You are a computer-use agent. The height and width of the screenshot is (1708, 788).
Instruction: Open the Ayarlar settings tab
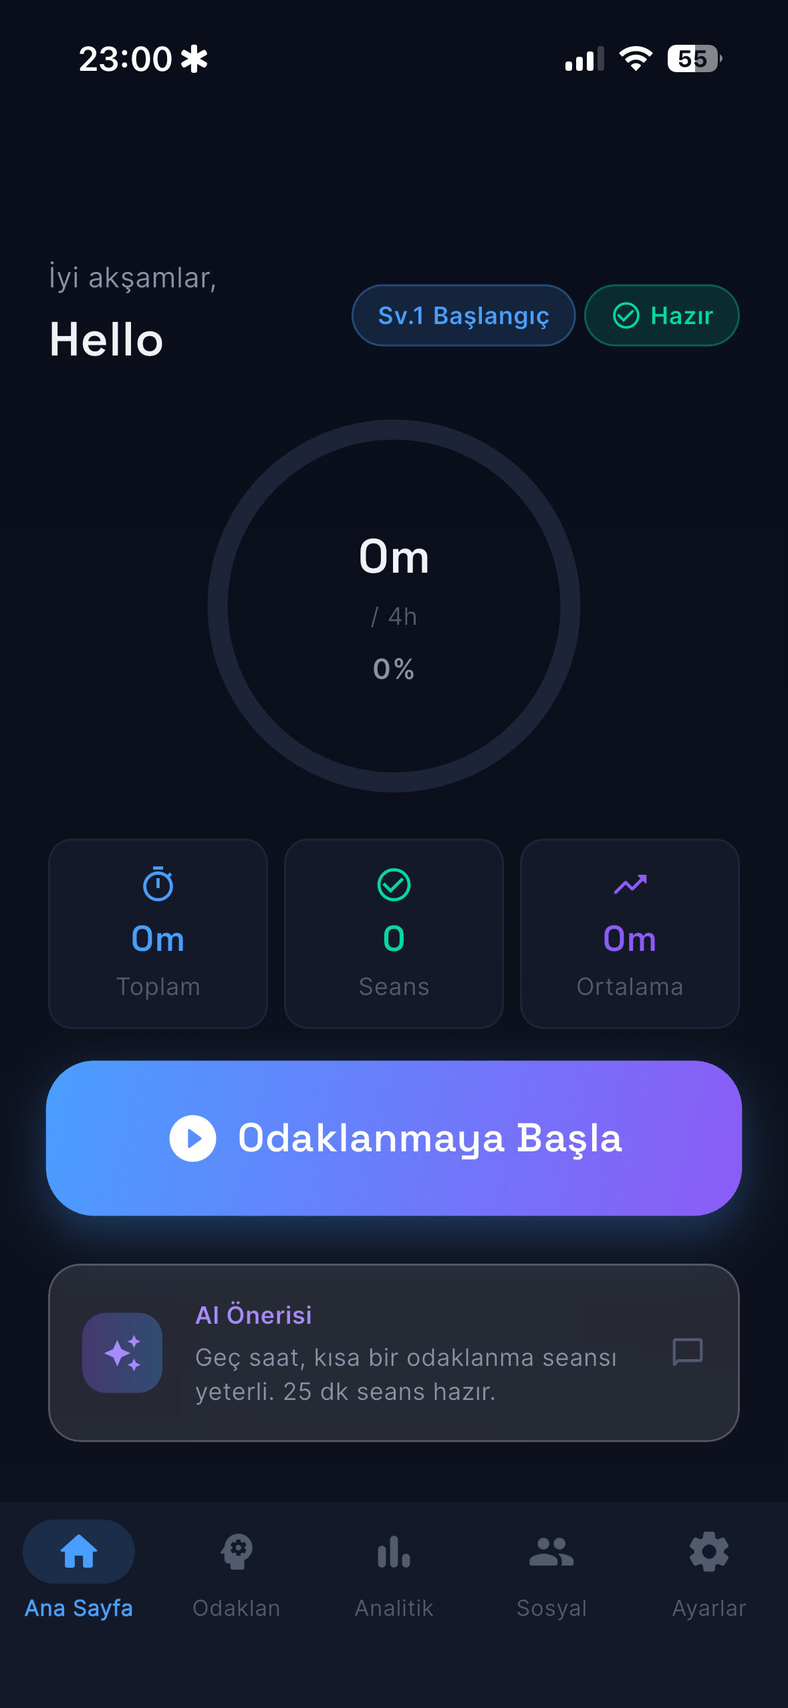tap(708, 1567)
